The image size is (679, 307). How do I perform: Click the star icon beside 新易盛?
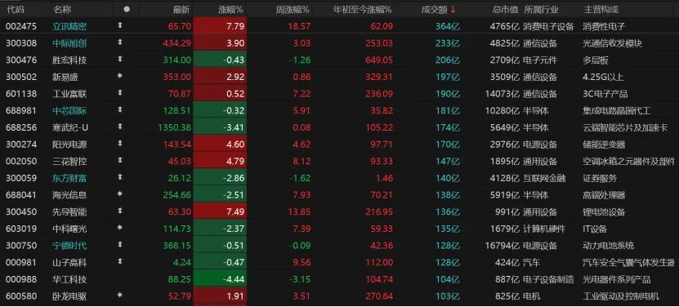[120, 77]
